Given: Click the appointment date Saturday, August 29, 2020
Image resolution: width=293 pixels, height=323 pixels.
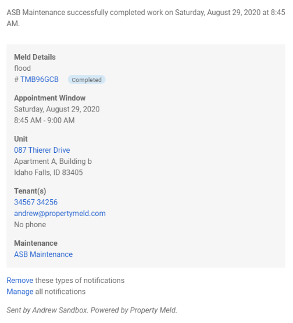Looking at the screenshot, I should point(57,109).
